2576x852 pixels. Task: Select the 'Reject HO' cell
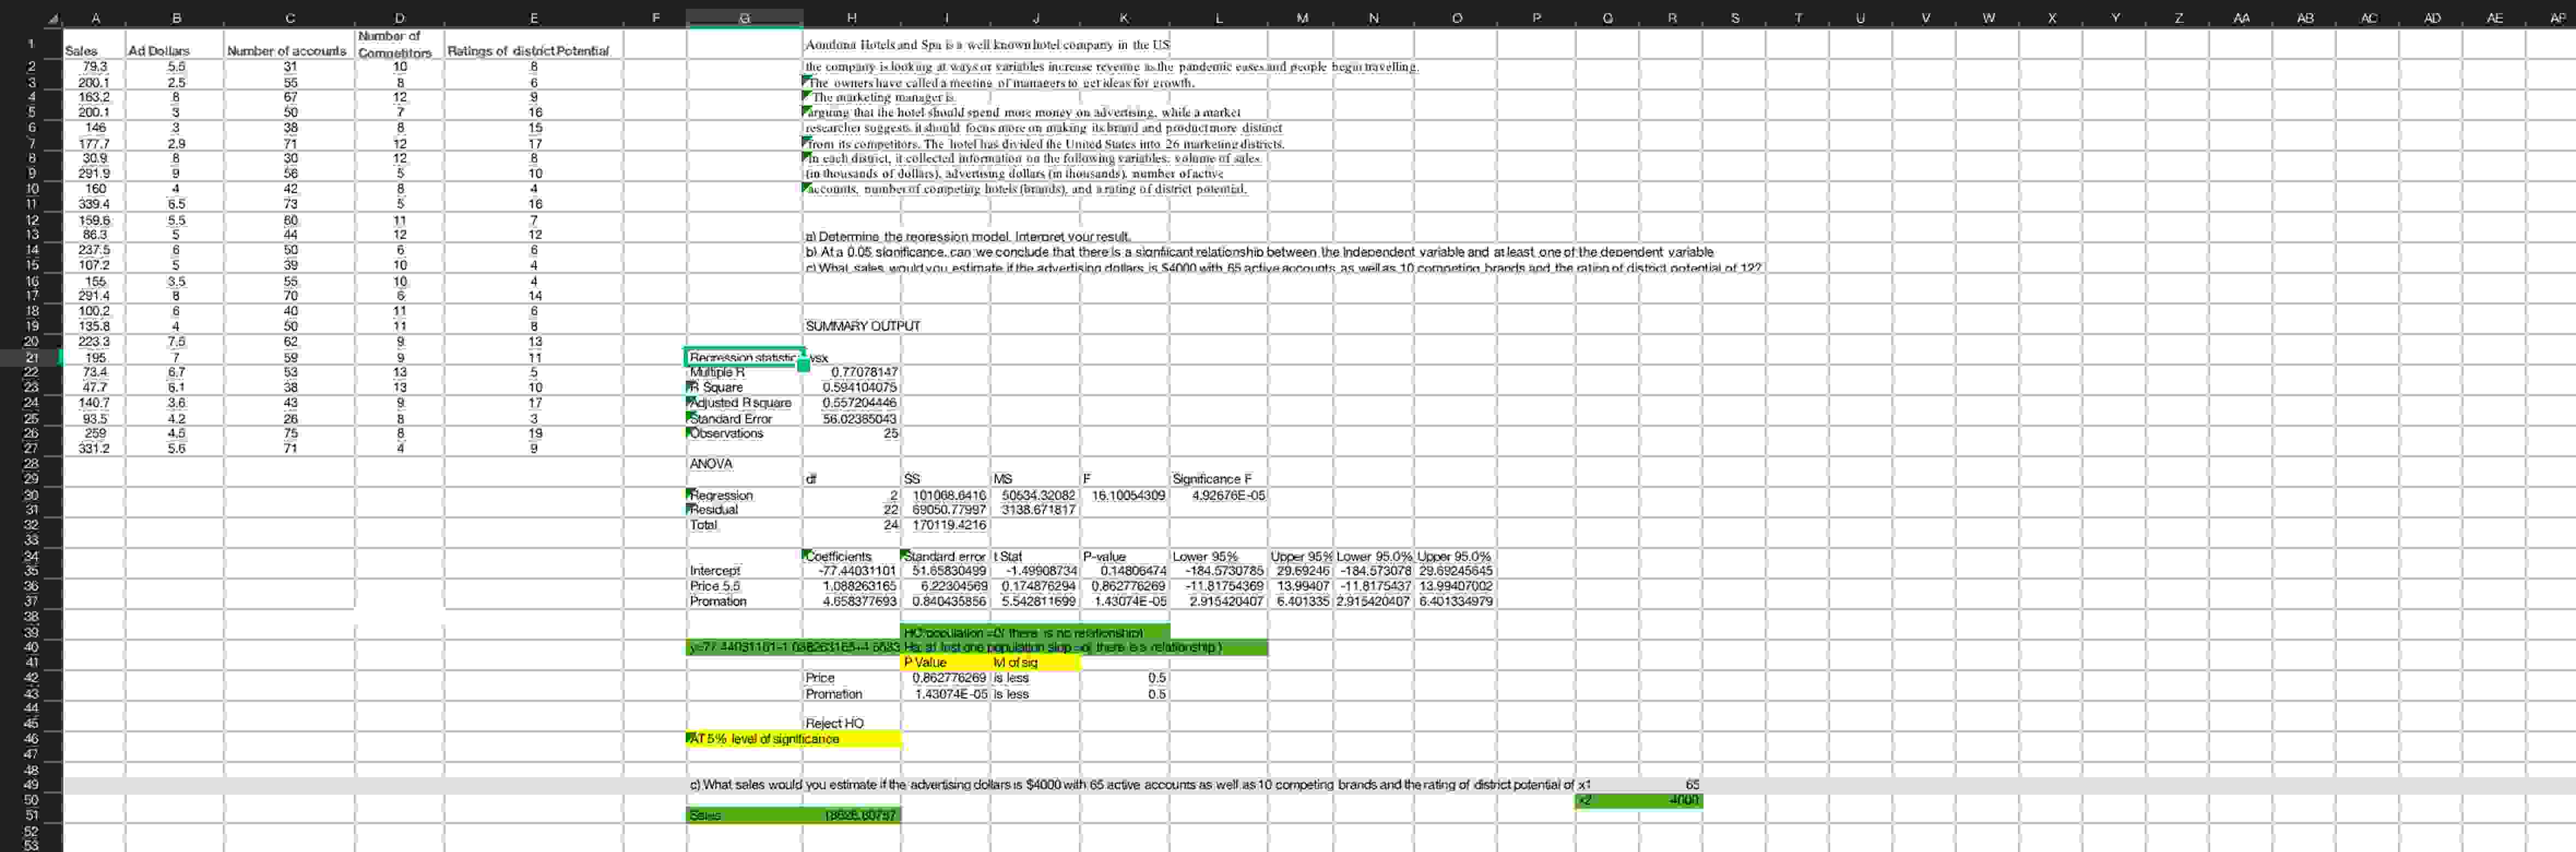coord(835,723)
